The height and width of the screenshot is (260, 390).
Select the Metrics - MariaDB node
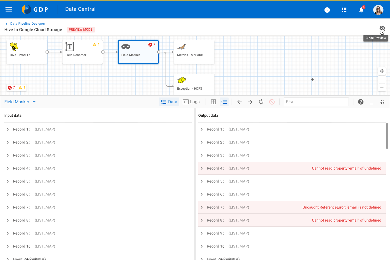point(194,52)
